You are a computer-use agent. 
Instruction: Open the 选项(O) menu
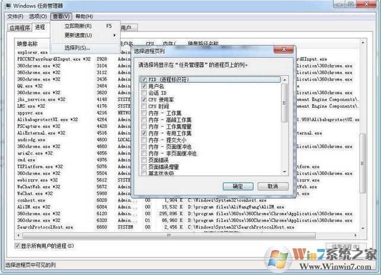pos(38,16)
